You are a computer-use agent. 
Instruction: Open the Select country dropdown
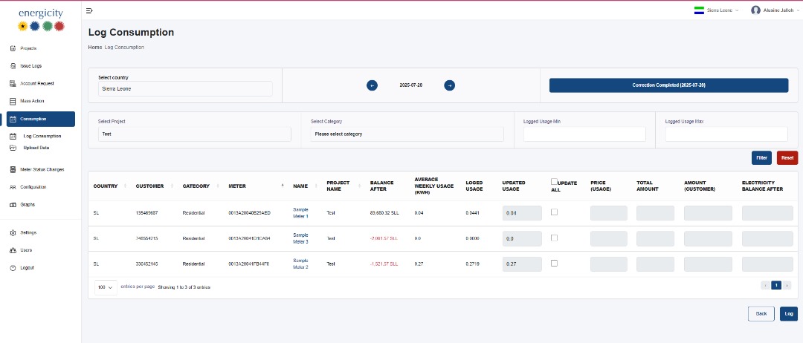185,88
